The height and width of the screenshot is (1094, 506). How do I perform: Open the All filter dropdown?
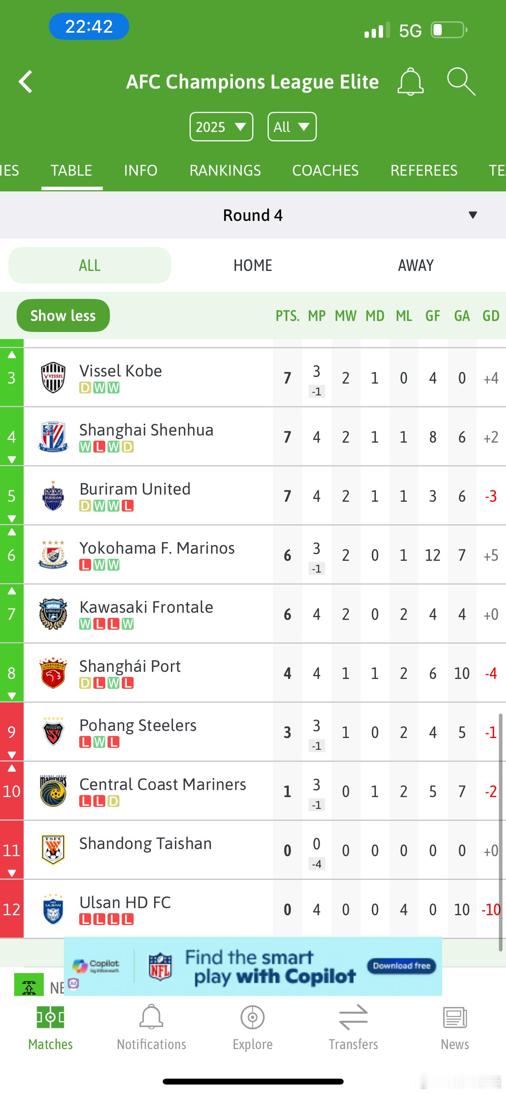[292, 126]
